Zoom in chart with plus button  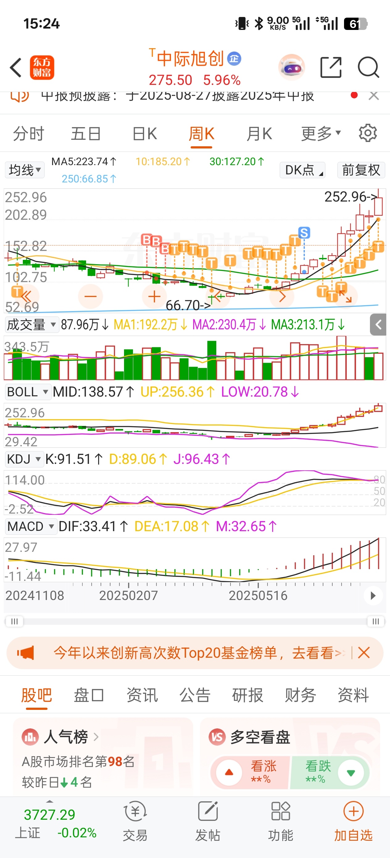(154, 296)
